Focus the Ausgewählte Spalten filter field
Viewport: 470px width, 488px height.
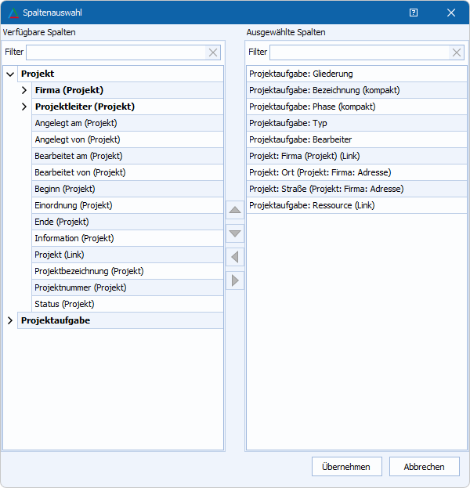pyautogui.click(x=359, y=52)
